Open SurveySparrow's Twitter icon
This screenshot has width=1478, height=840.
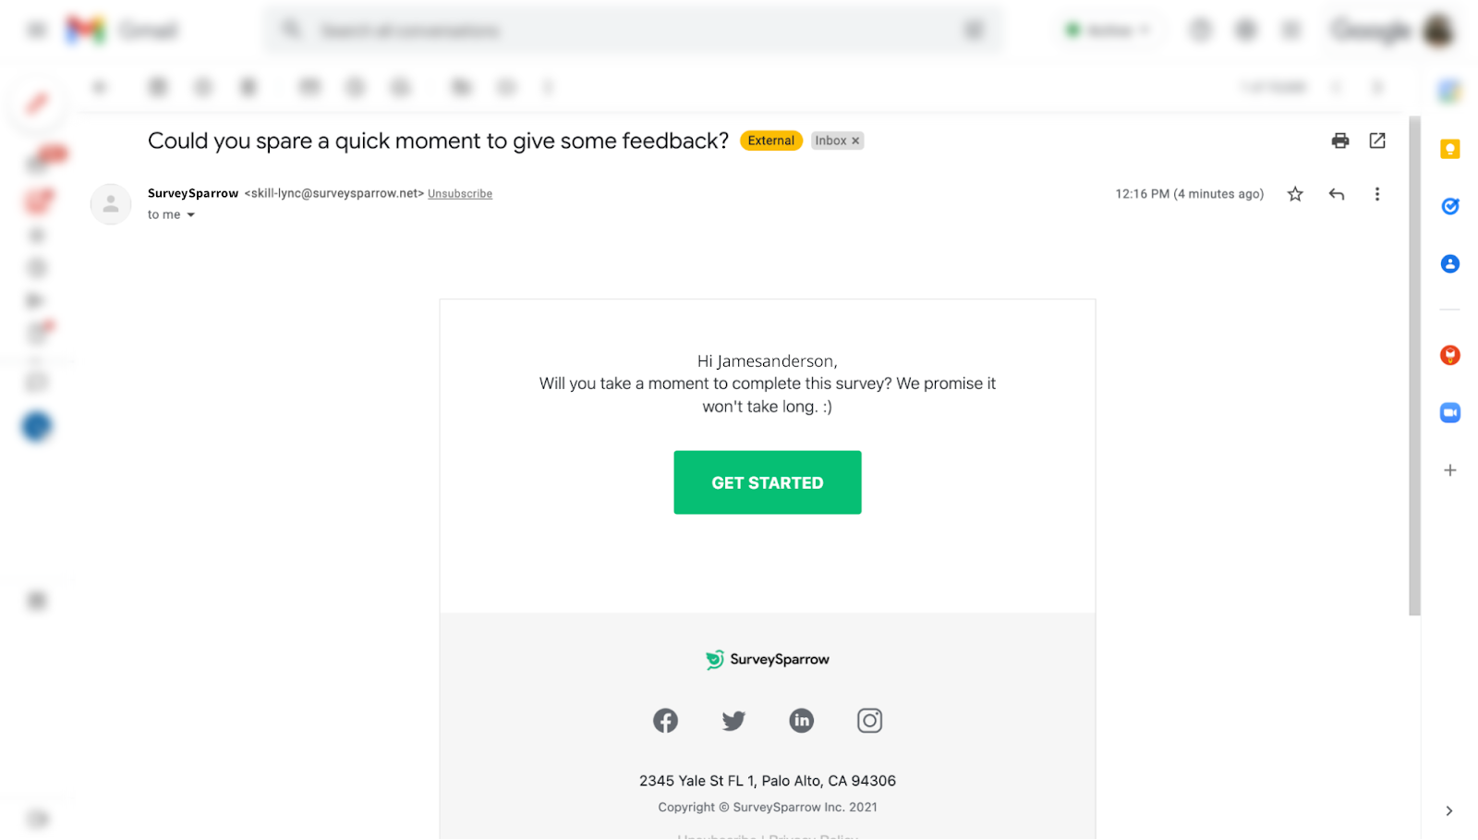(733, 721)
